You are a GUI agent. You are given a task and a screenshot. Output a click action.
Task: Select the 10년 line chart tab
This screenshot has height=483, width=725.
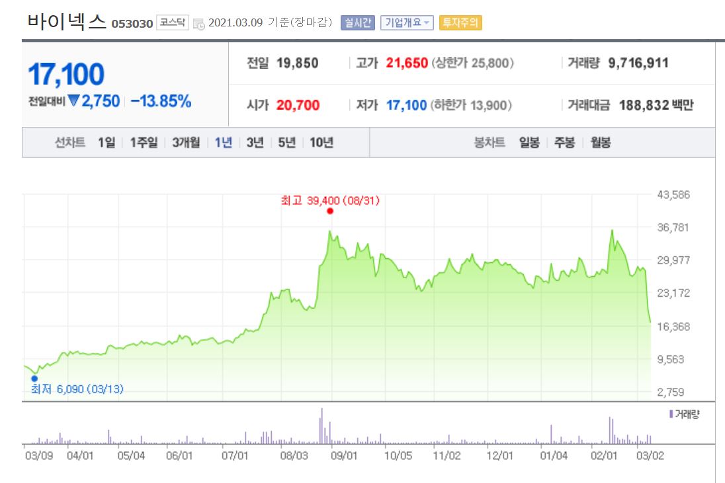point(321,143)
